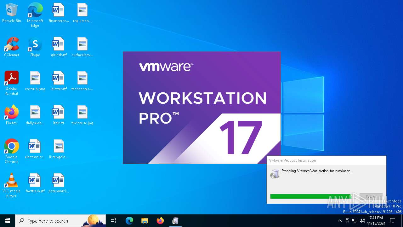This screenshot has height=227, width=403.
Task: Open the clock showing 7:41 PM
Action: [376, 221]
